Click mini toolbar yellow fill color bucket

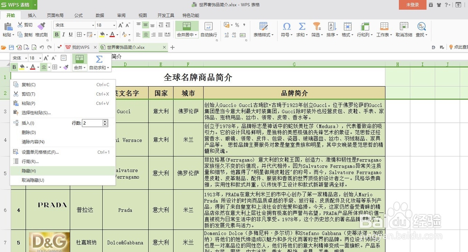22,67
